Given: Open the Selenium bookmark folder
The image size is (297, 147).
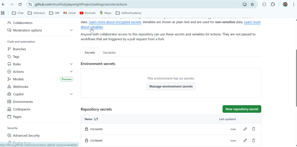Looking at the screenshot, I should click(36, 13).
